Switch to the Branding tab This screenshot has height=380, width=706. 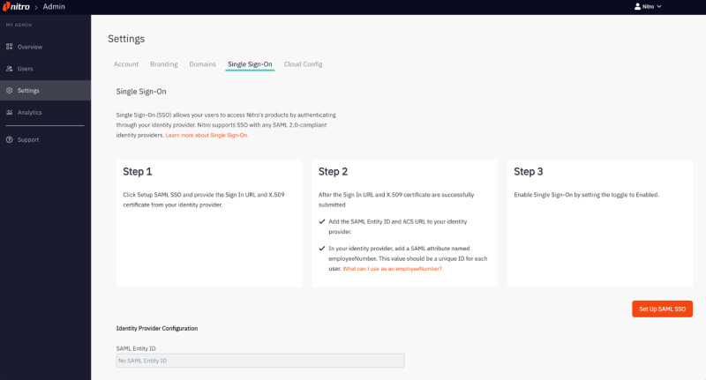[164, 64]
